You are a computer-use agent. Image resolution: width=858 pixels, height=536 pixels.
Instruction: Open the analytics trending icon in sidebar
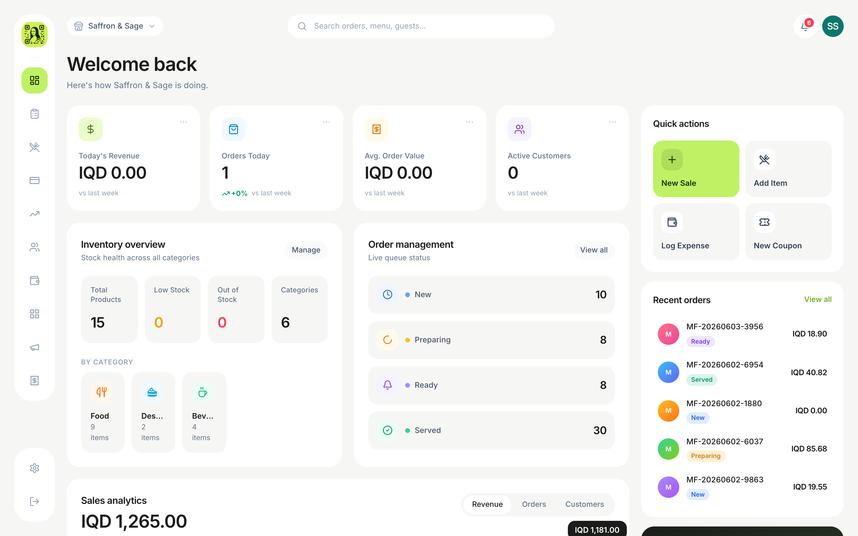coord(34,214)
